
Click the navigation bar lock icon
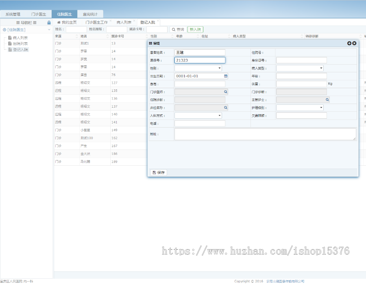tap(49, 23)
